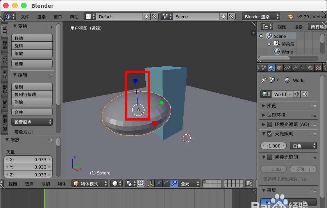Toggle the scale manipulator handle

174,183
